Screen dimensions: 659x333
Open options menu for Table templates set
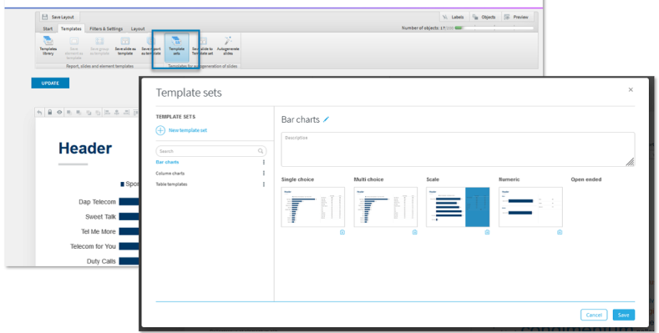coord(264,184)
